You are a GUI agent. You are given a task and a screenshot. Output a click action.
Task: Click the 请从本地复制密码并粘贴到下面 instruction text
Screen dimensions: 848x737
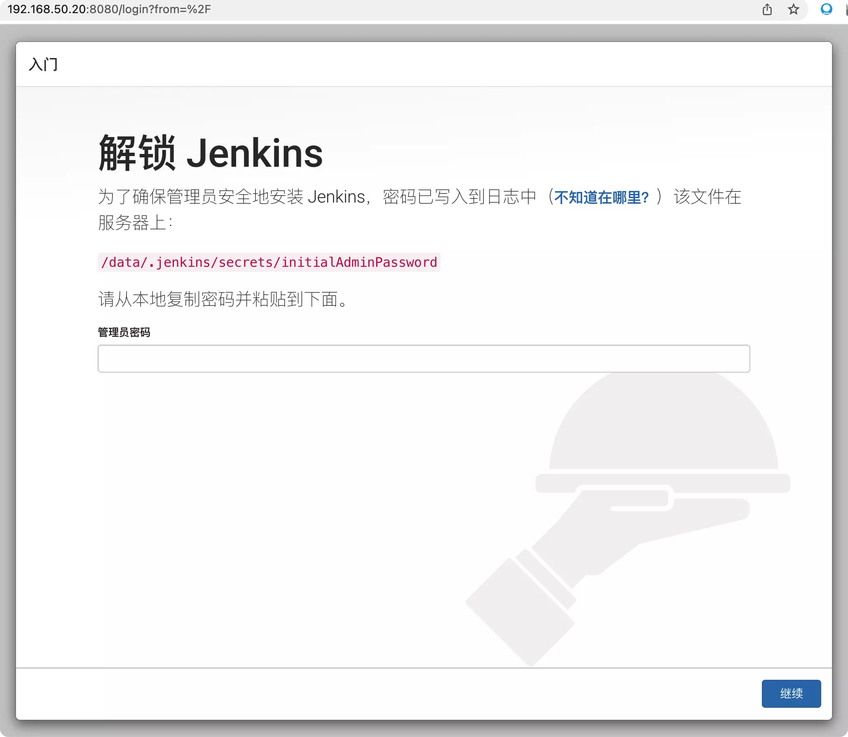coord(224,299)
